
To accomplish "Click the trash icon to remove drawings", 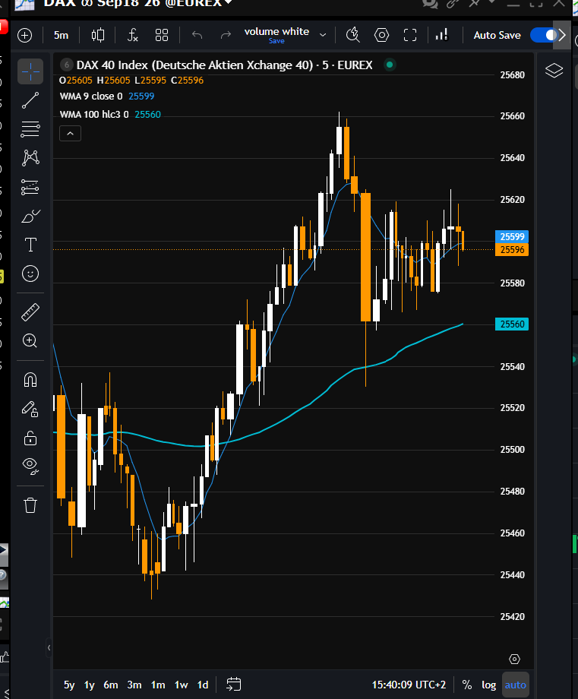I will click(x=30, y=505).
